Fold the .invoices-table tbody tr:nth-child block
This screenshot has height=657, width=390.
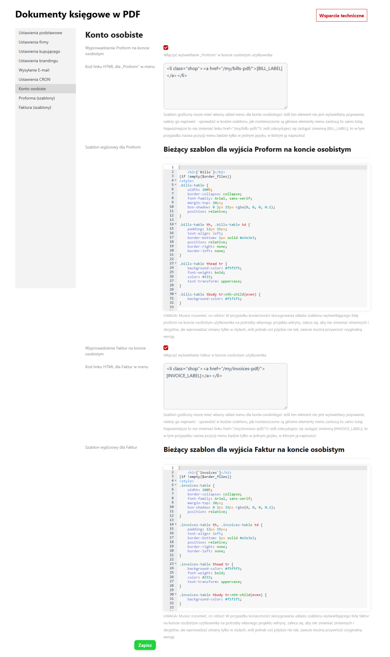[175, 595]
